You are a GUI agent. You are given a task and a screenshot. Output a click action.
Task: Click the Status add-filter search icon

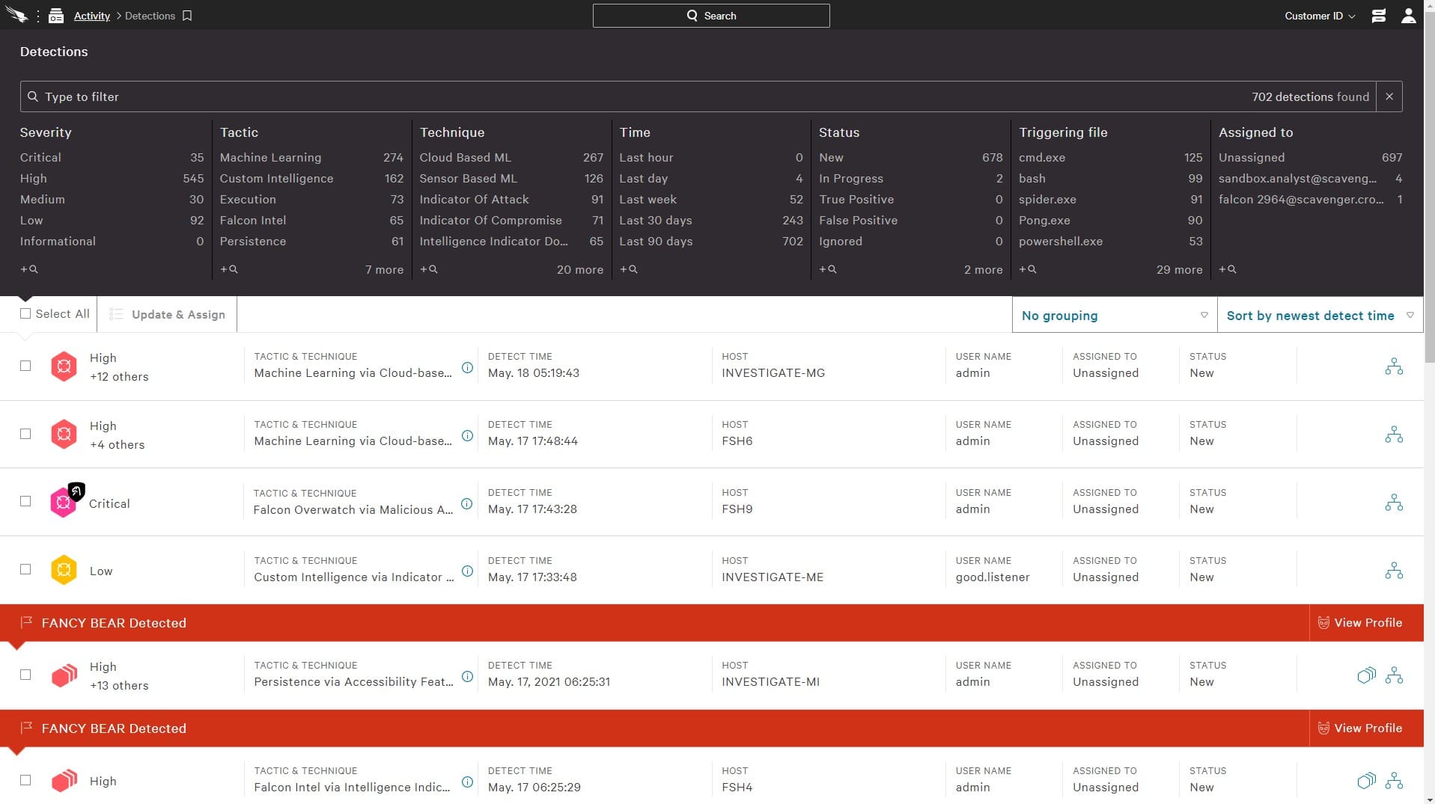827,269
